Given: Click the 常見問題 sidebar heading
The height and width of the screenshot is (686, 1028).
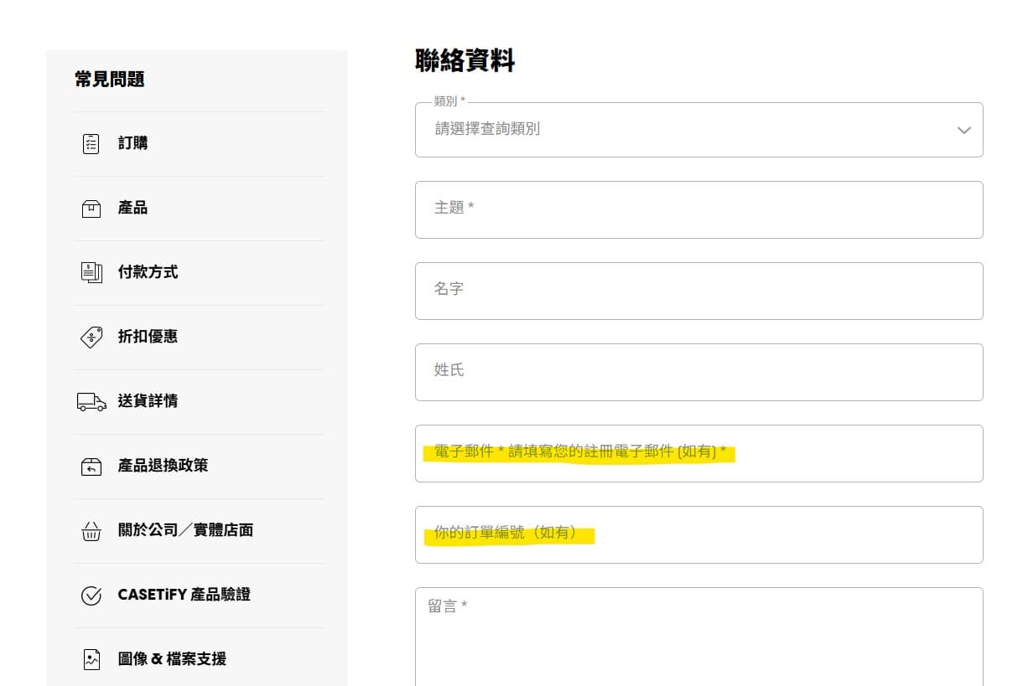Looking at the screenshot, I should pos(110,80).
